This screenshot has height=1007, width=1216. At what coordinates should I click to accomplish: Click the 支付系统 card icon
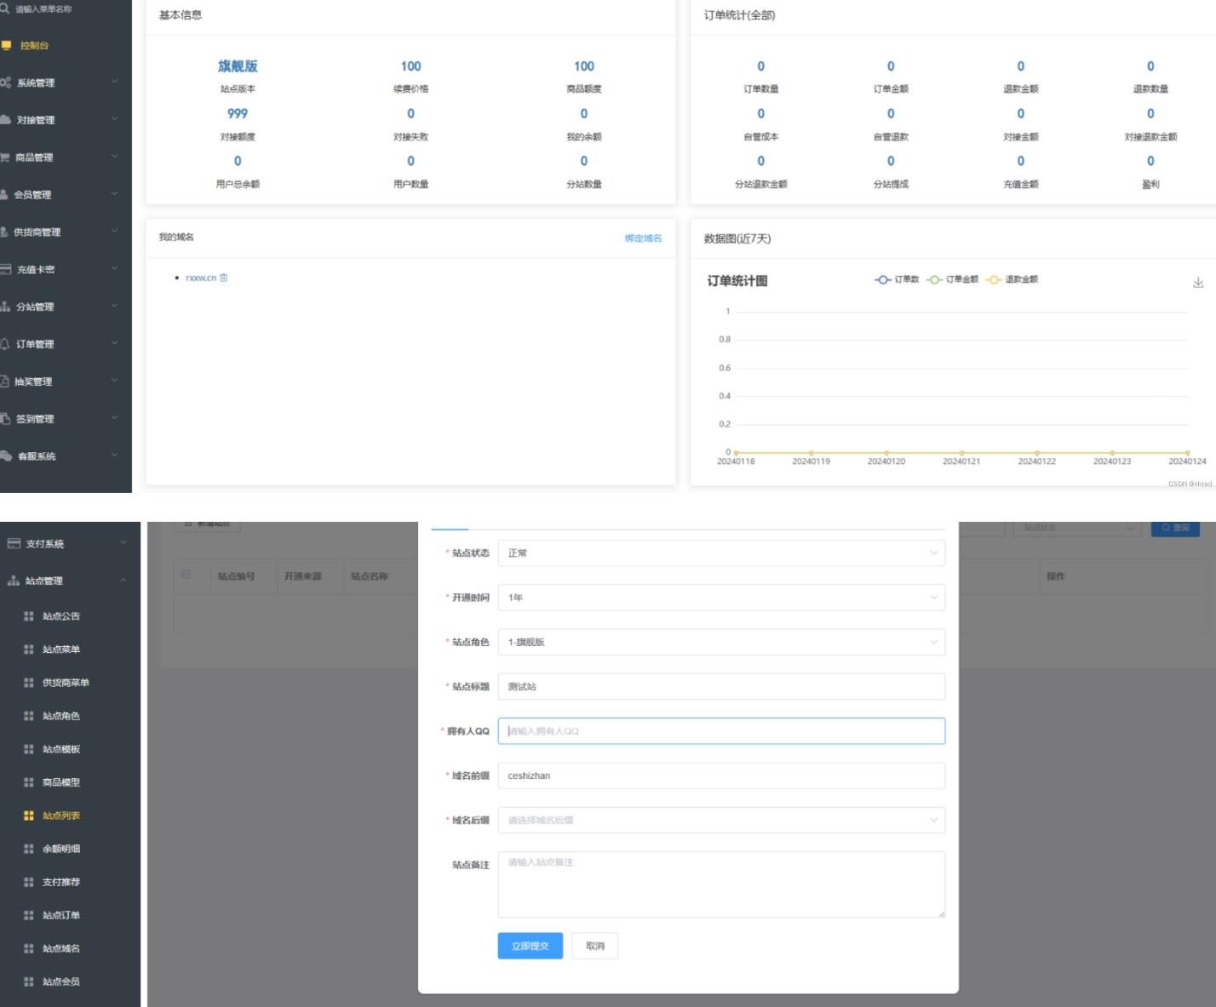point(14,543)
